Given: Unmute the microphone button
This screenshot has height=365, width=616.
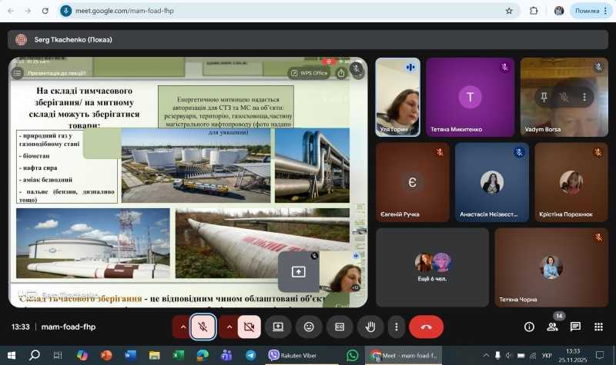Looking at the screenshot, I should pos(203,327).
